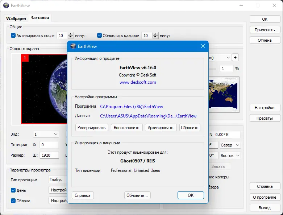283x215 pixels.
Task: Confirm the About dialog with OK
Action: [191, 195]
